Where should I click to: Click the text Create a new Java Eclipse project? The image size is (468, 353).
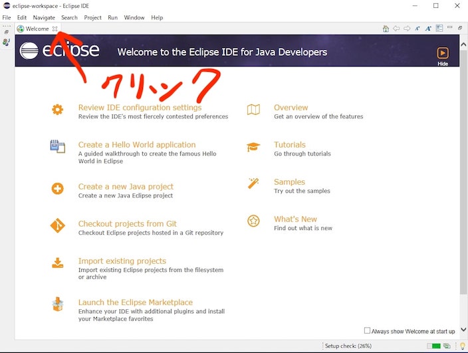[x=126, y=195]
